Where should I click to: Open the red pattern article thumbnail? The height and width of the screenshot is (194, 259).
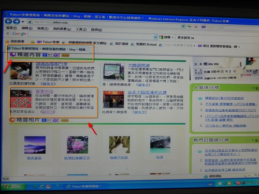point(21,99)
